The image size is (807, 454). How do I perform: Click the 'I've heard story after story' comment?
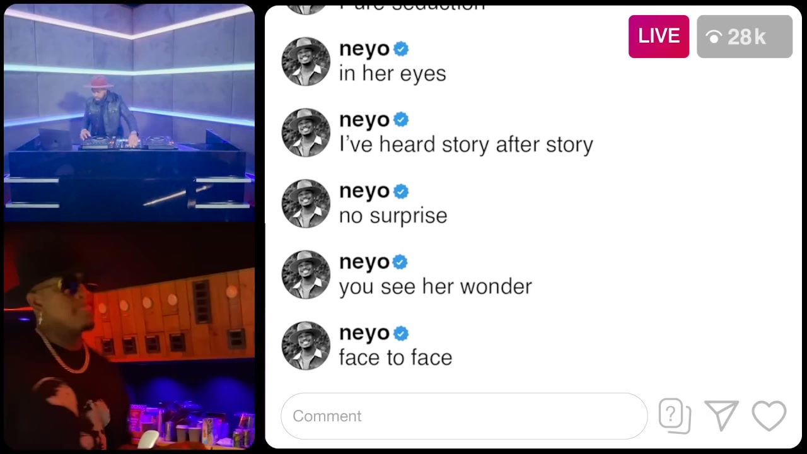pyautogui.click(x=466, y=144)
